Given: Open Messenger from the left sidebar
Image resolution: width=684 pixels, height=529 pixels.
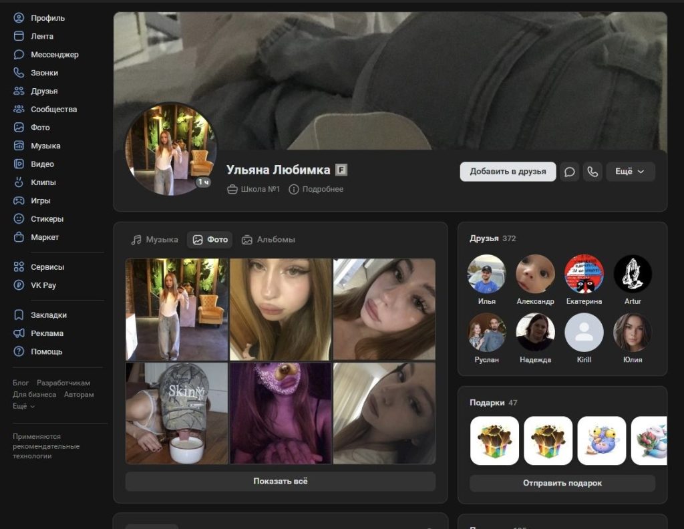Looking at the screenshot, I should (54, 55).
